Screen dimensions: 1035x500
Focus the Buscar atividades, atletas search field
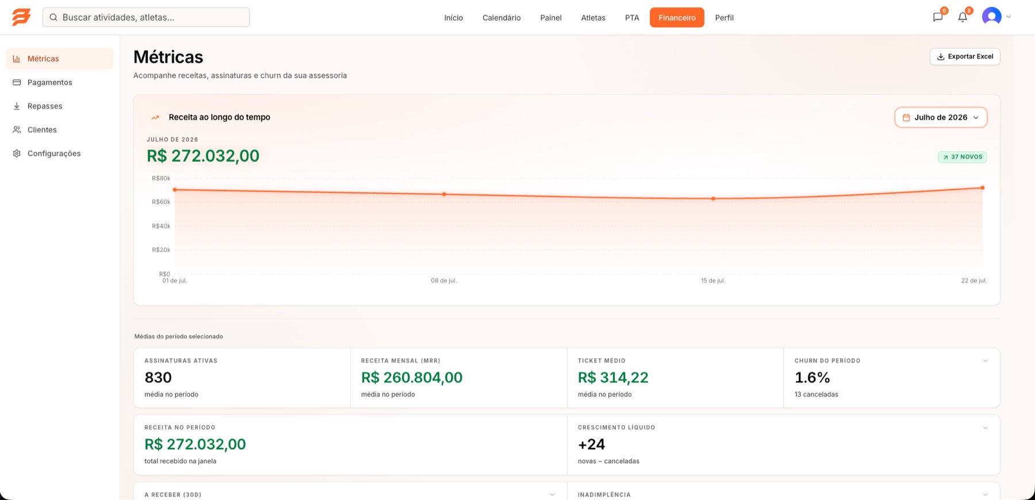tap(146, 17)
